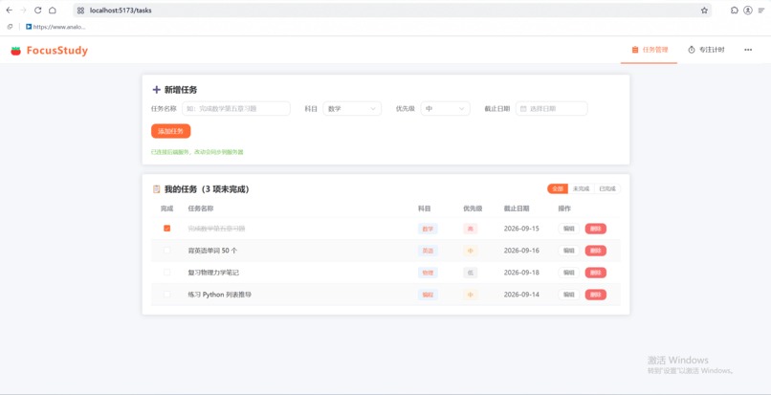This screenshot has width=771, height=395.
Task: Open the browser home page icon
Action: tap(52, 10)
